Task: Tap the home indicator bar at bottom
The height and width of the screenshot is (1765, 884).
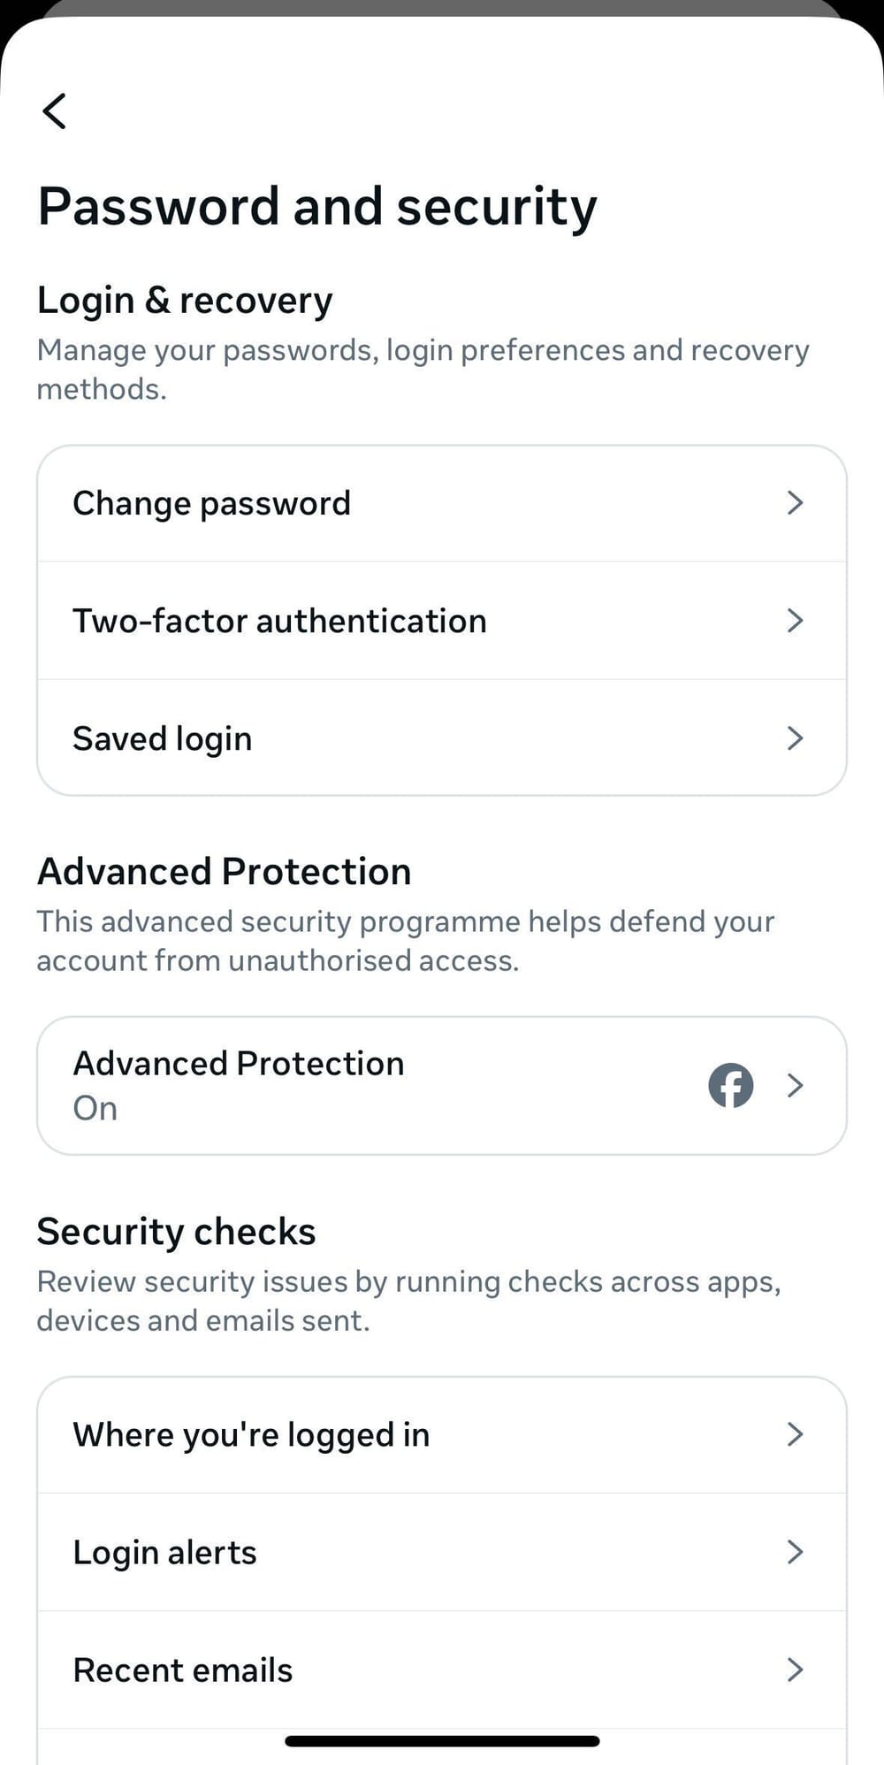Action: (x=442, y=1740)
